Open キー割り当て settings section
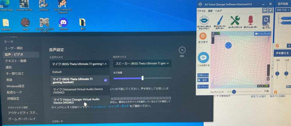The width and height of the screenshot is (291, 126). (x=15, y=73)
